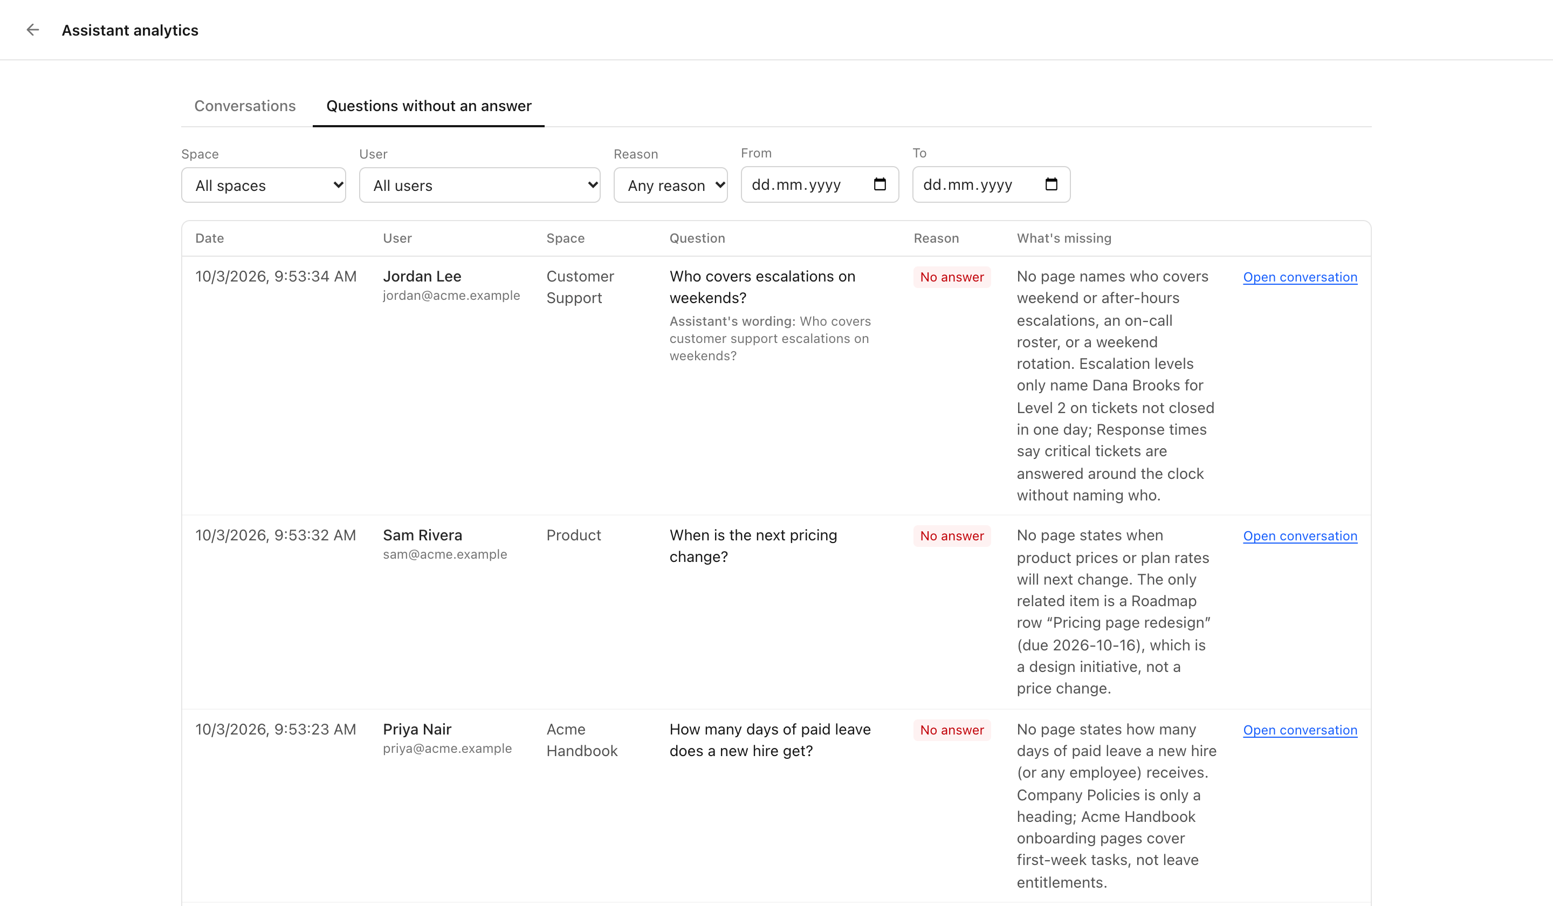
Task: Click the Sam Rivera user name
Action: coord(422,536)
